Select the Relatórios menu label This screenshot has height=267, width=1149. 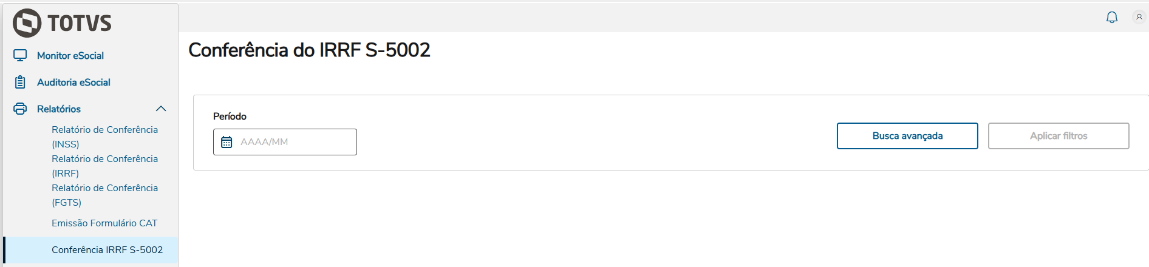(59, 109)
